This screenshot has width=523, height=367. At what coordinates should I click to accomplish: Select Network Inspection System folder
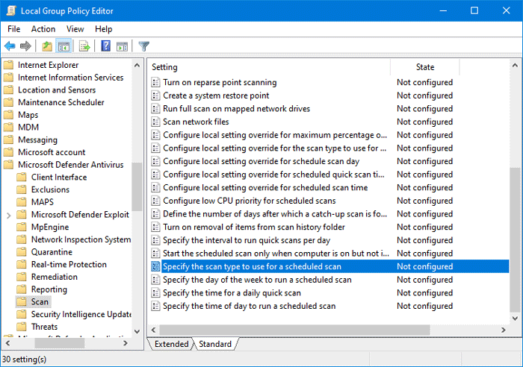pyautogui.click(x=81, y=239)
